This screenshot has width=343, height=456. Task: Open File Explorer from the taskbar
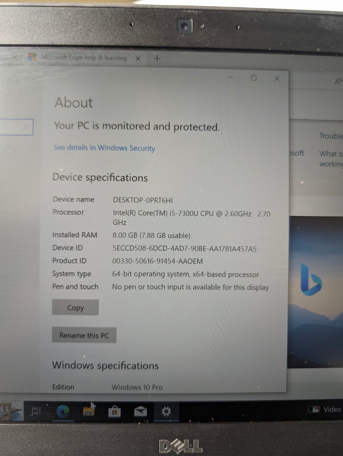point(89,411)
